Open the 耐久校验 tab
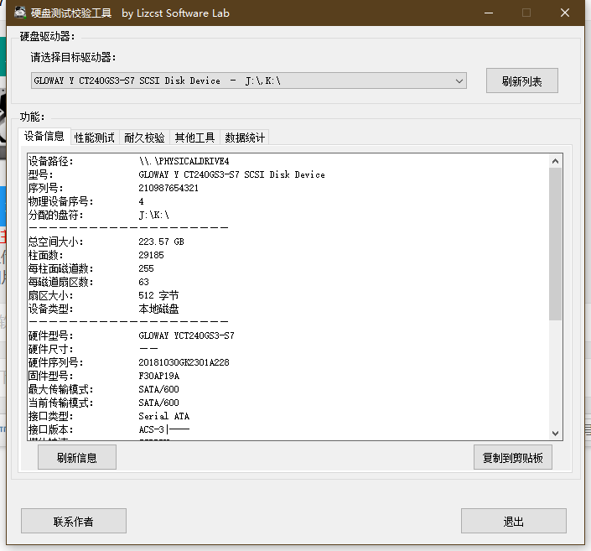The height and width of the screenshot is (551, 591). 144,138
